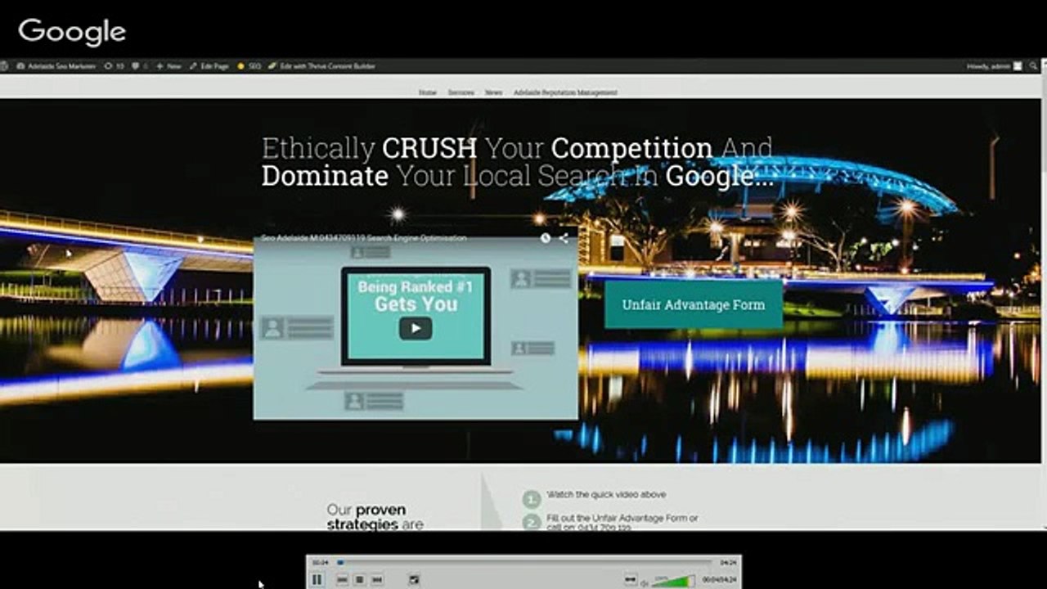The height and width of the screenshot is (589, 1047).
Task: Click Edit with Thrive Content Builder
Action: (322, 66)
